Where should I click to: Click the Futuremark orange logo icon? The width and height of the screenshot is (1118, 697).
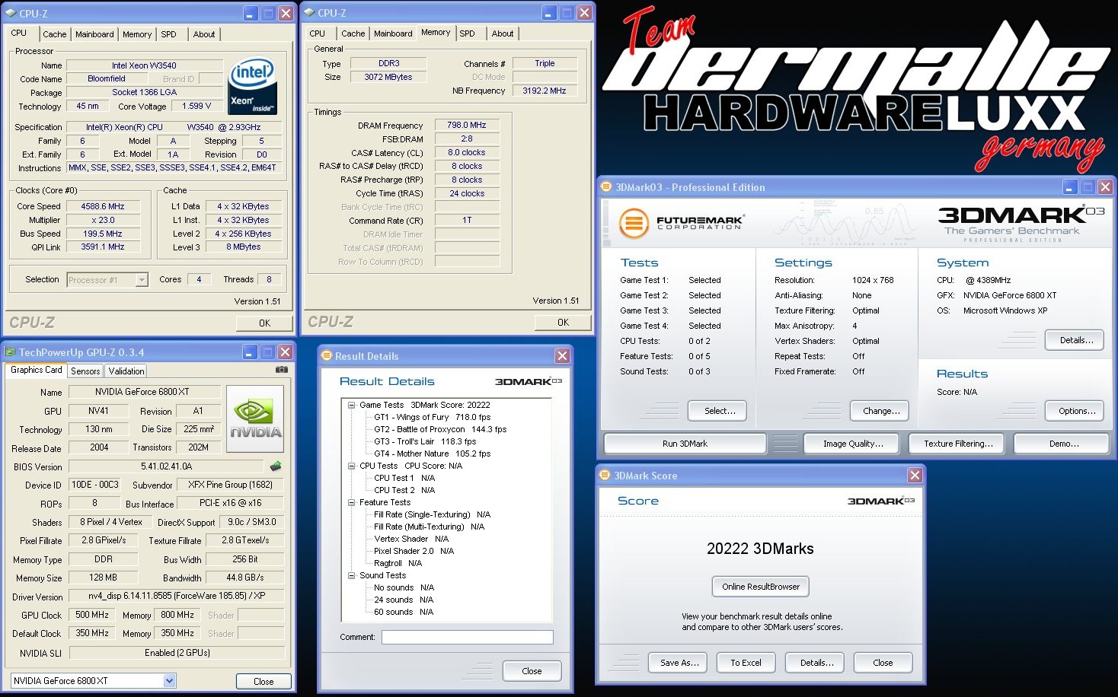pos(633,223)
